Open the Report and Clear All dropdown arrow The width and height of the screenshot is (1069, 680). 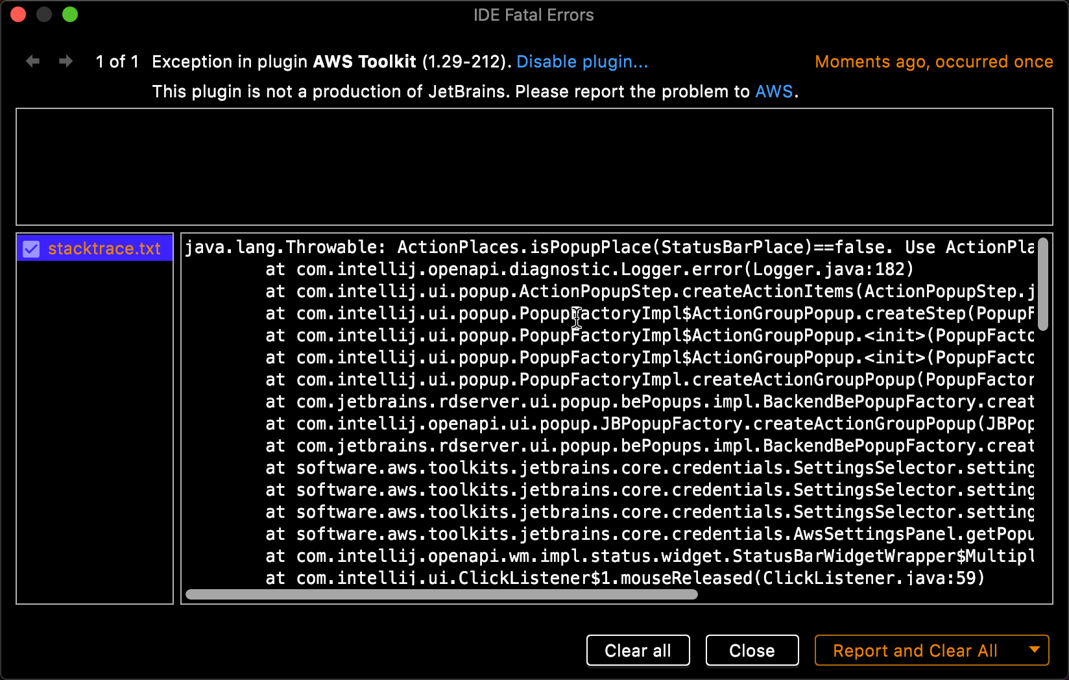click(1034, 650)
